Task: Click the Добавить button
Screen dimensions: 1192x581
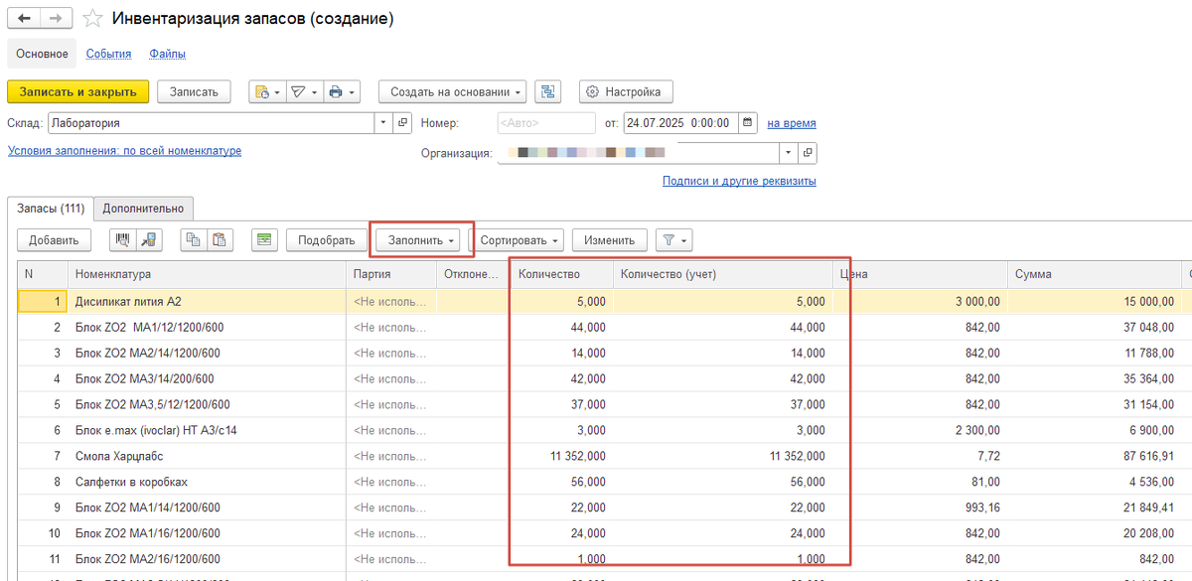Action: [54, 239]
